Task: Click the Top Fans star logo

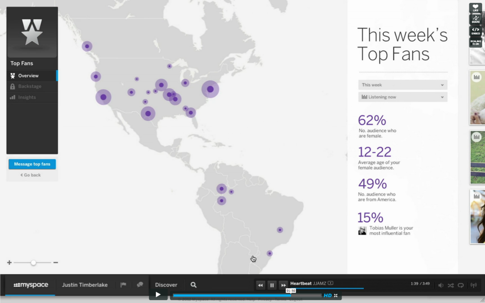Action: pos(32,32)
